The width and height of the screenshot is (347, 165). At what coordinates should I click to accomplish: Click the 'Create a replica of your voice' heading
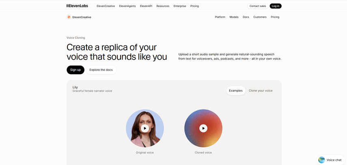click(x=116, y=52)
